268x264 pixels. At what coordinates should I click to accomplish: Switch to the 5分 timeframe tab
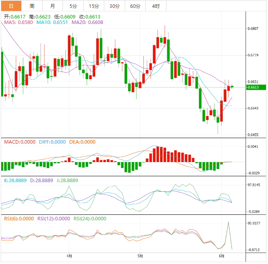click(x=73, y=6)
